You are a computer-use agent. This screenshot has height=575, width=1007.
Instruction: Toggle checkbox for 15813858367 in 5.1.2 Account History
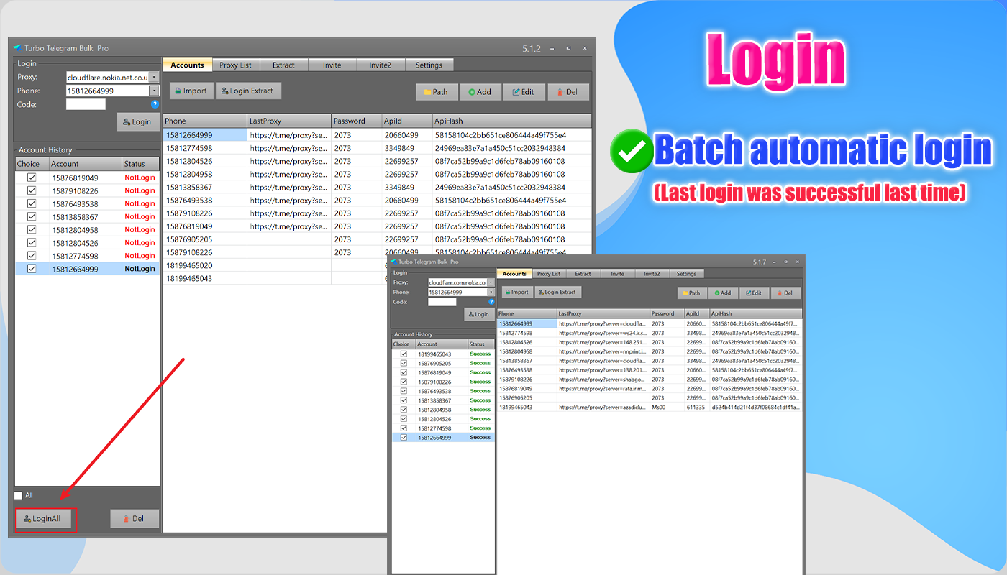31,216
